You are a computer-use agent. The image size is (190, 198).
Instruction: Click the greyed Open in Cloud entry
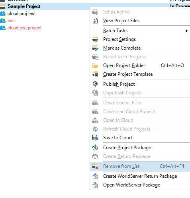(x=140, y=120)
